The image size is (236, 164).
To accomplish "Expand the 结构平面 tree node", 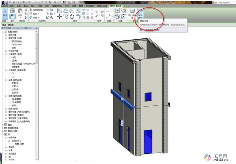I will coord(6,35).
